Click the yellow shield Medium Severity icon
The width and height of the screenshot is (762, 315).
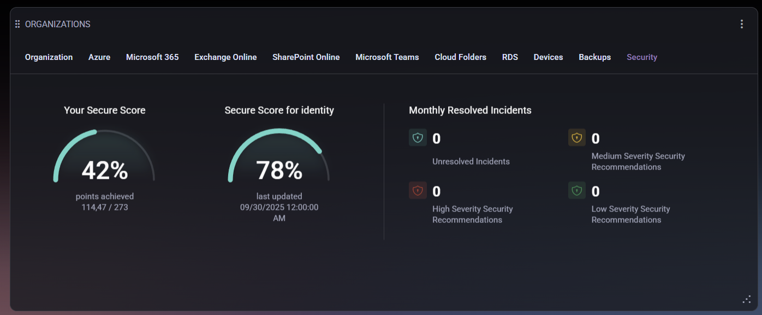point(576,137)
